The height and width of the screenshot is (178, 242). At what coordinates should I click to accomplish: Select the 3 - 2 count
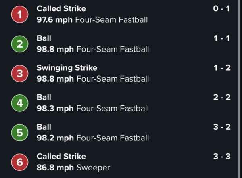point(221,126)
